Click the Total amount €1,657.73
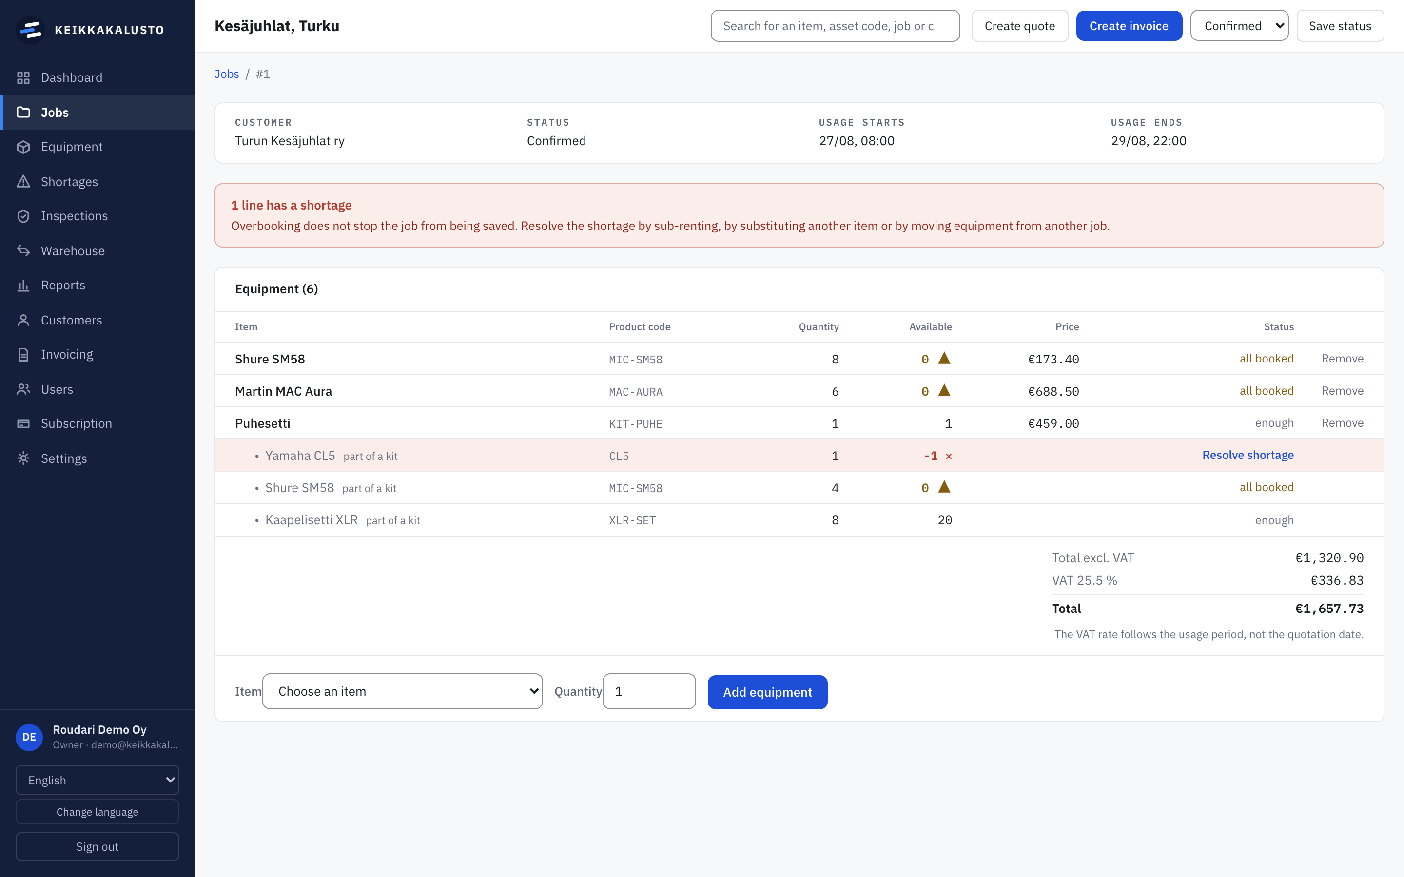This screenshot has width=1404, height=877. coord(1330,609)
